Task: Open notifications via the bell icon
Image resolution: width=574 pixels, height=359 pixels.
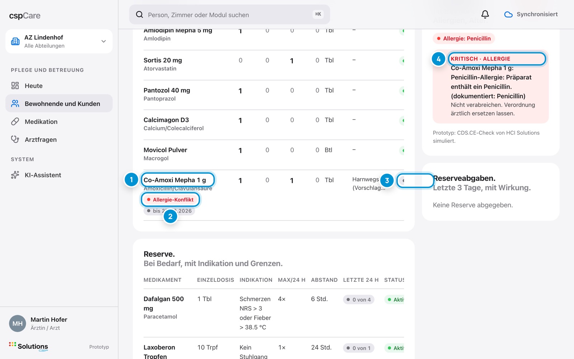Action: [485, 14]
